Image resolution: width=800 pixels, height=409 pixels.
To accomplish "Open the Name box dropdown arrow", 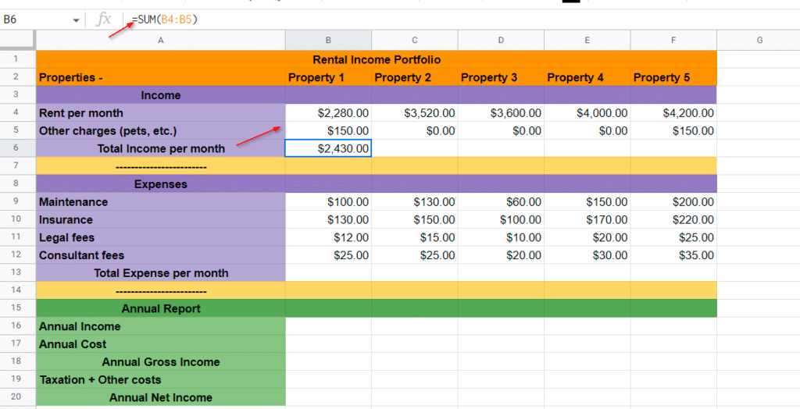I will click(76, 20).
